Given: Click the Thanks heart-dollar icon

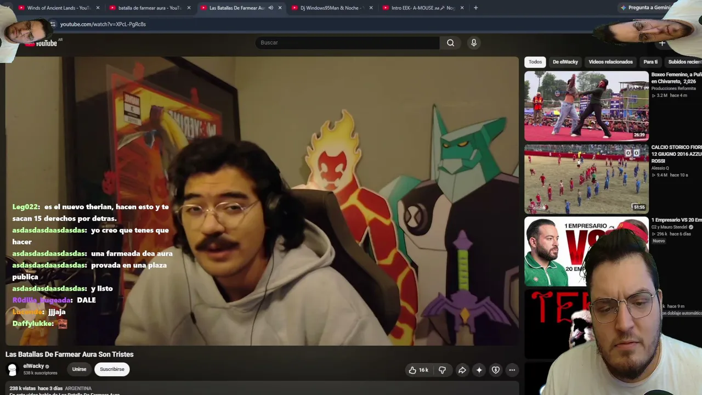Looking at the screenshot, I should coord(496,370).
